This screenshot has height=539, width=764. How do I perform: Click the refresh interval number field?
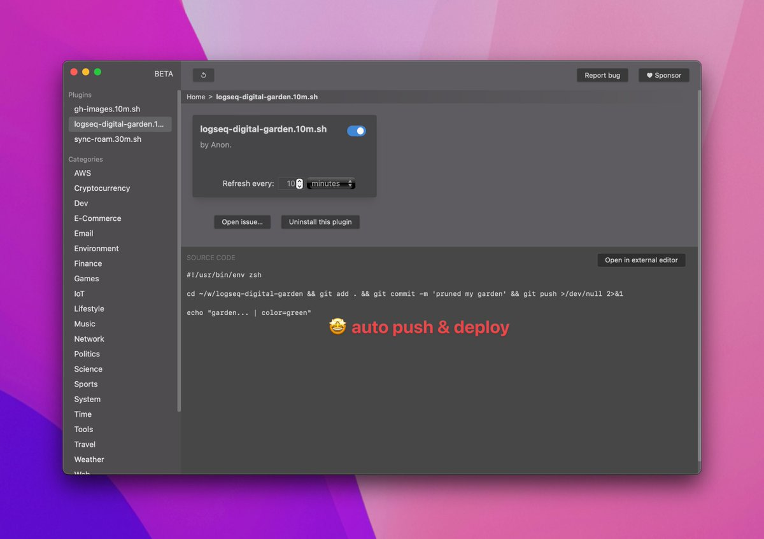pyautogui.click(x=287, y=183)
